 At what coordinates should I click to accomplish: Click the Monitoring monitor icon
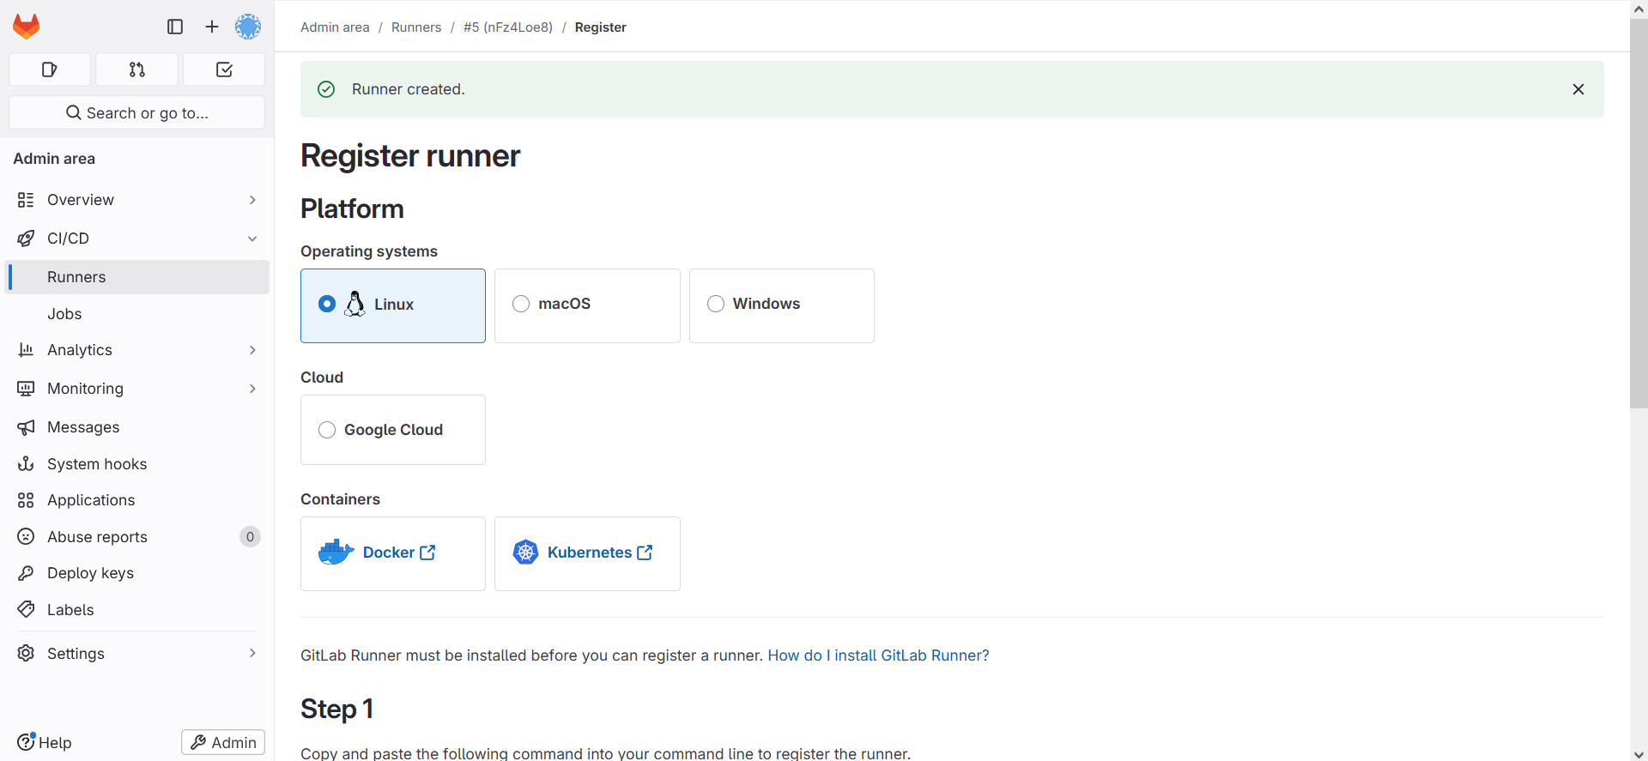pyautogui.click(x=26, y=389)
